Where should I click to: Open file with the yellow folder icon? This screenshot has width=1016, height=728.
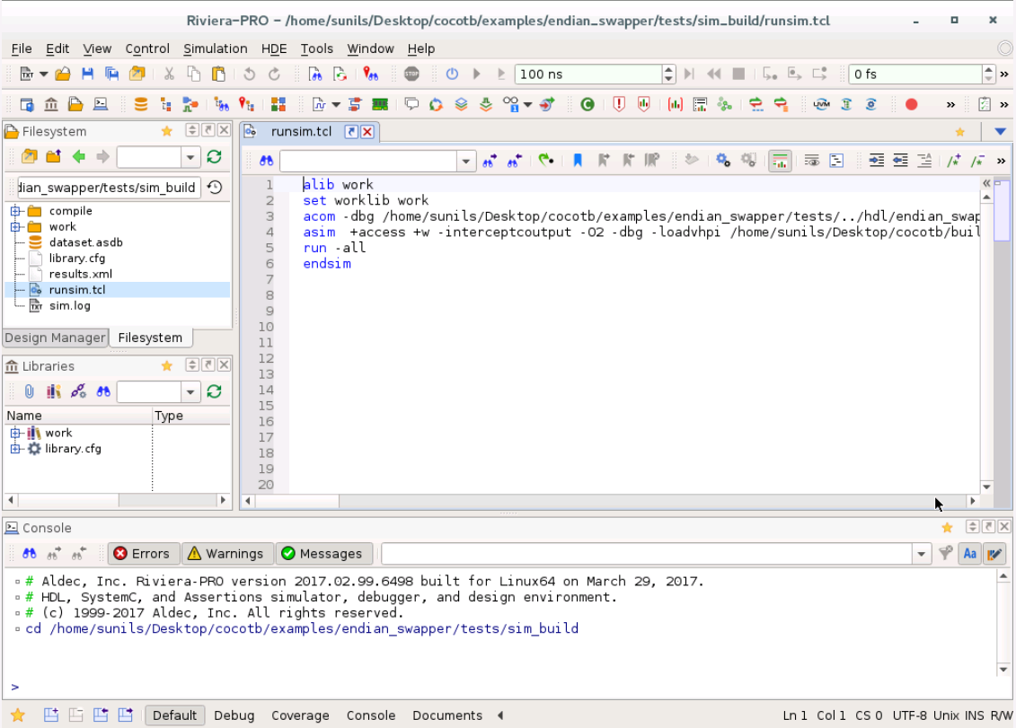tap(62, 74)
